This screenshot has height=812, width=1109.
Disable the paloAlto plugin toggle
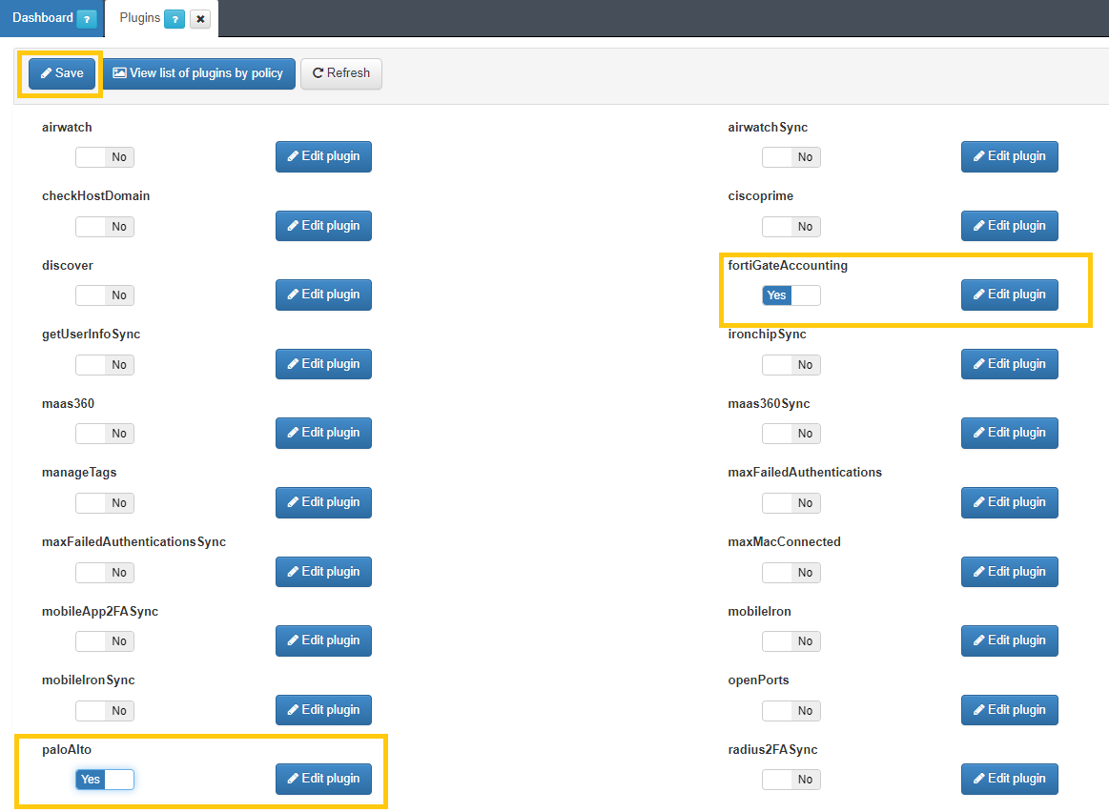pyautogui.click(x=105, y=780)
